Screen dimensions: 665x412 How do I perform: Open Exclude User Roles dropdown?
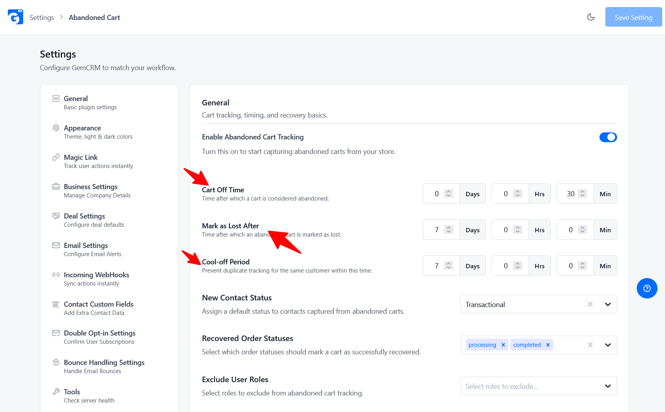pos(538,386)
